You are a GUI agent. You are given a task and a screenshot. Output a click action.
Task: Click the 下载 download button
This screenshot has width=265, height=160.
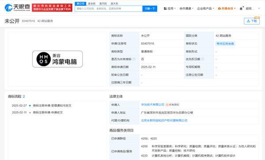(252, 21)
